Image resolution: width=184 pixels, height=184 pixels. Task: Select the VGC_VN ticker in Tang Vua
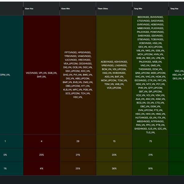click(179, 71)
